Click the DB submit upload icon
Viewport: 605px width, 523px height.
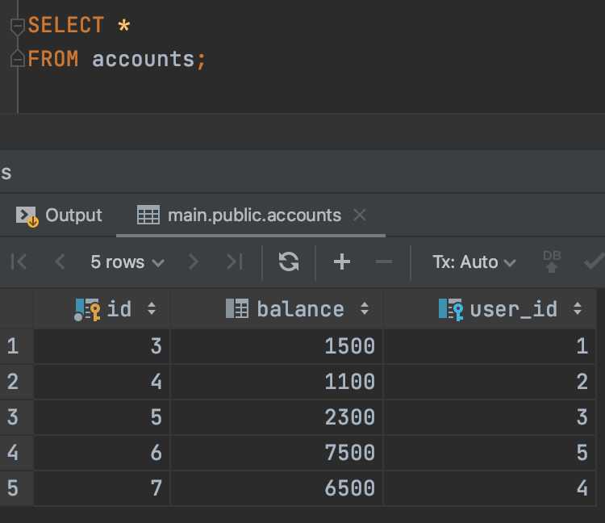pyautogui.click(x=552, y=261)
